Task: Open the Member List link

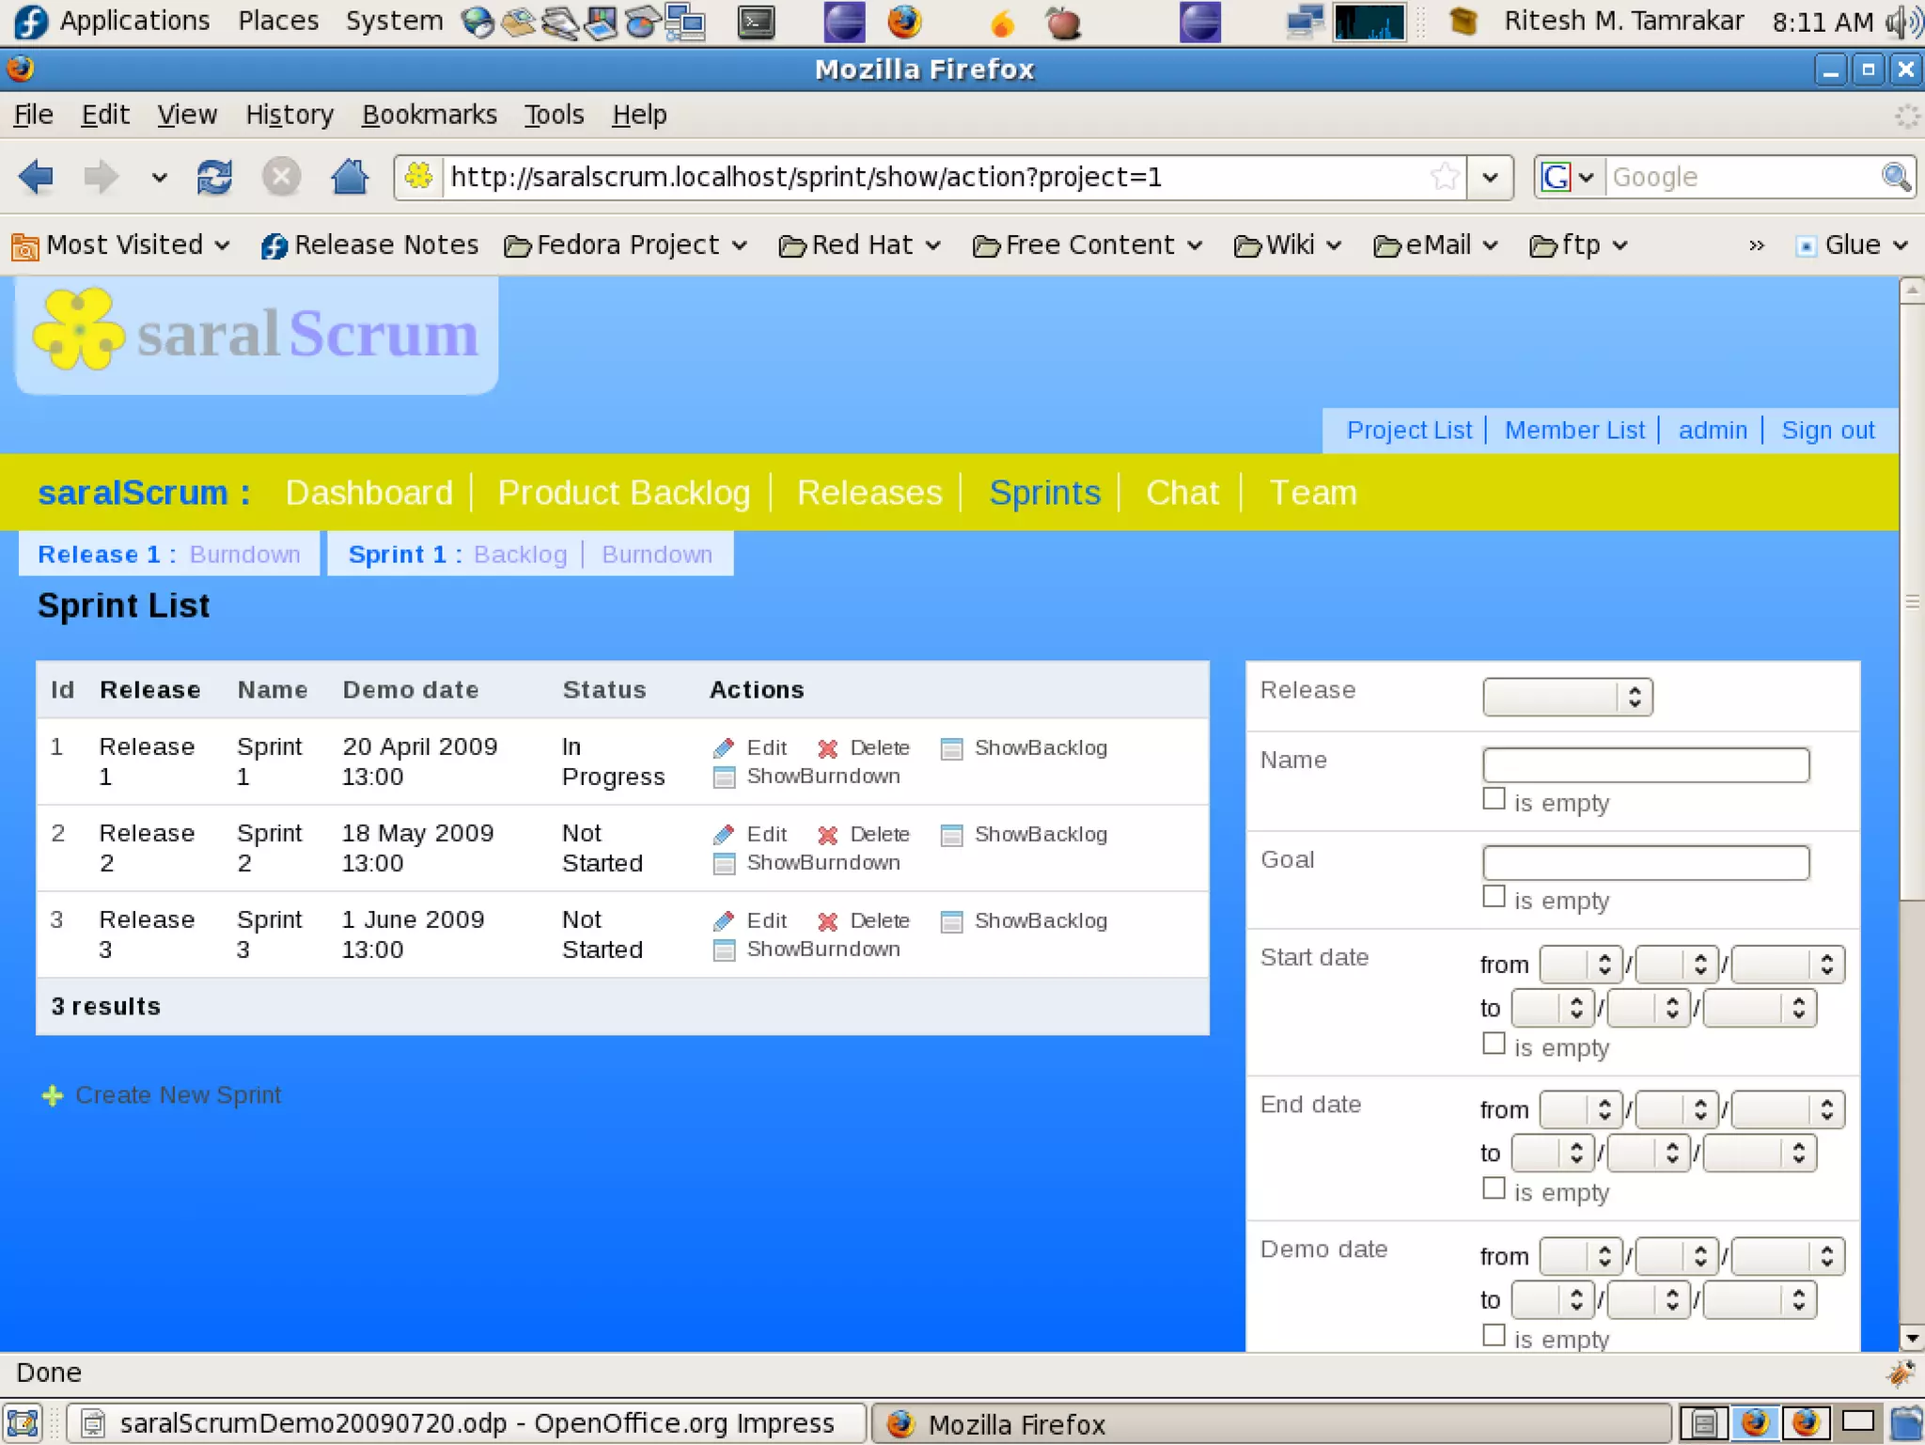Action: (x=1574, y=431)
